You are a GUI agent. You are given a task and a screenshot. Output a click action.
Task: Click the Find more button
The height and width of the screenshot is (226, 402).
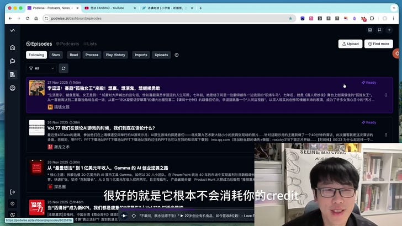coord(379,44)
